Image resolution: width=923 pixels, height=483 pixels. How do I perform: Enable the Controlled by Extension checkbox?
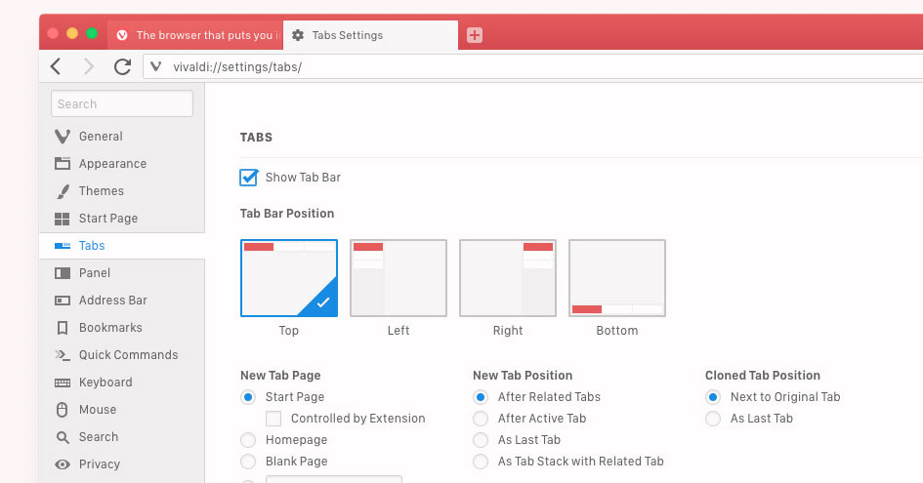[x=273, y=419]
